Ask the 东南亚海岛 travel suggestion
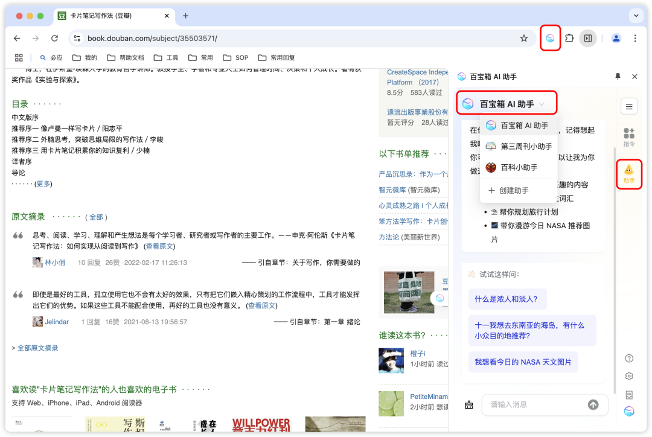The image size is (652, 437). click(x=532, y=331)
